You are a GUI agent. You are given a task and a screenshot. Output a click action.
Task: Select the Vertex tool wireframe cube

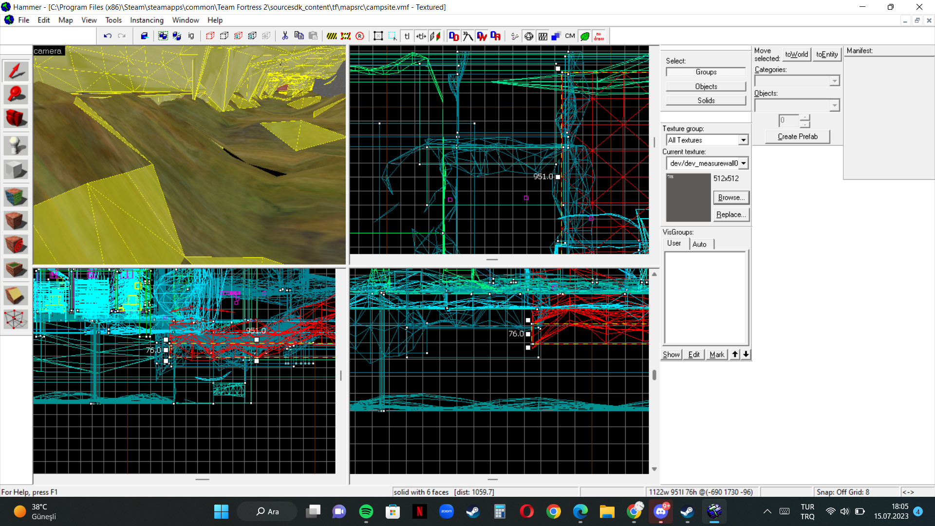tap(16, 319)
